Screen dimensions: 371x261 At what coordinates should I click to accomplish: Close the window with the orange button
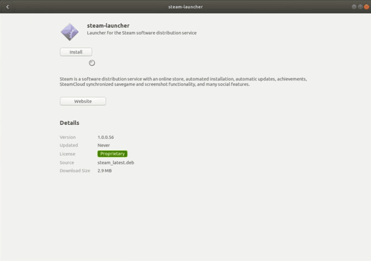(366, 7)
